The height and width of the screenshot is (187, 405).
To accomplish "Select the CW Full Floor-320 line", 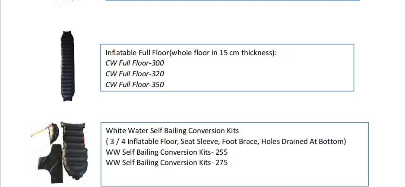I will [135, 74].
